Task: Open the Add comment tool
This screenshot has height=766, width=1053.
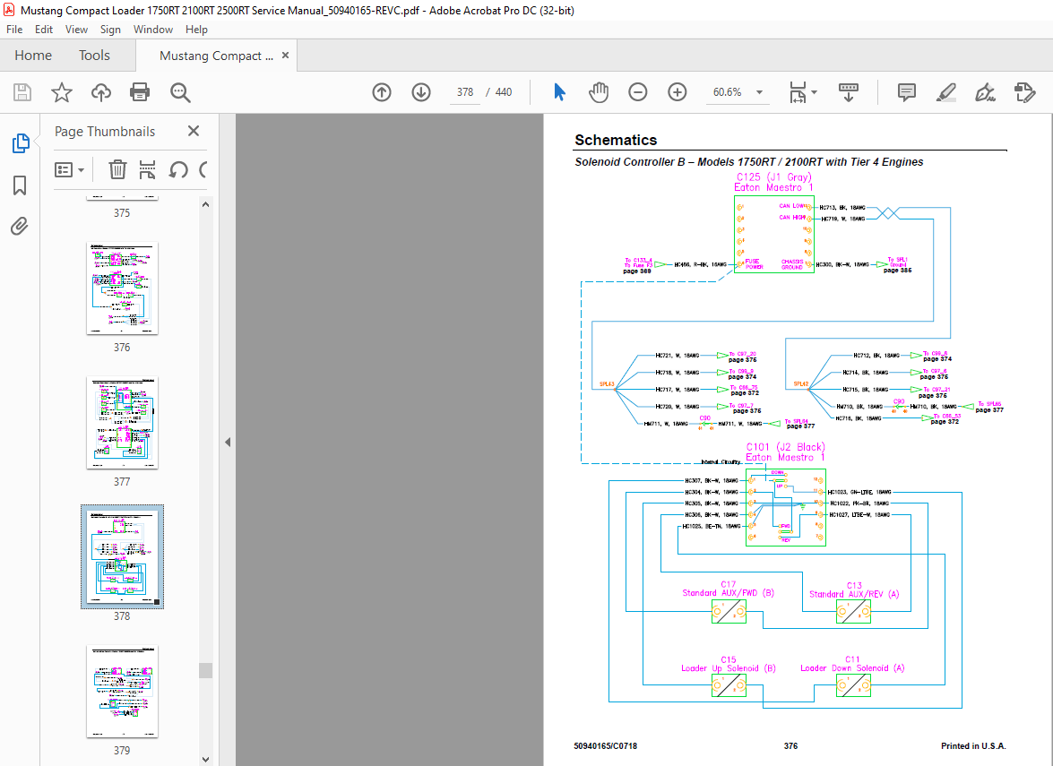Action: tap(907, 92)
